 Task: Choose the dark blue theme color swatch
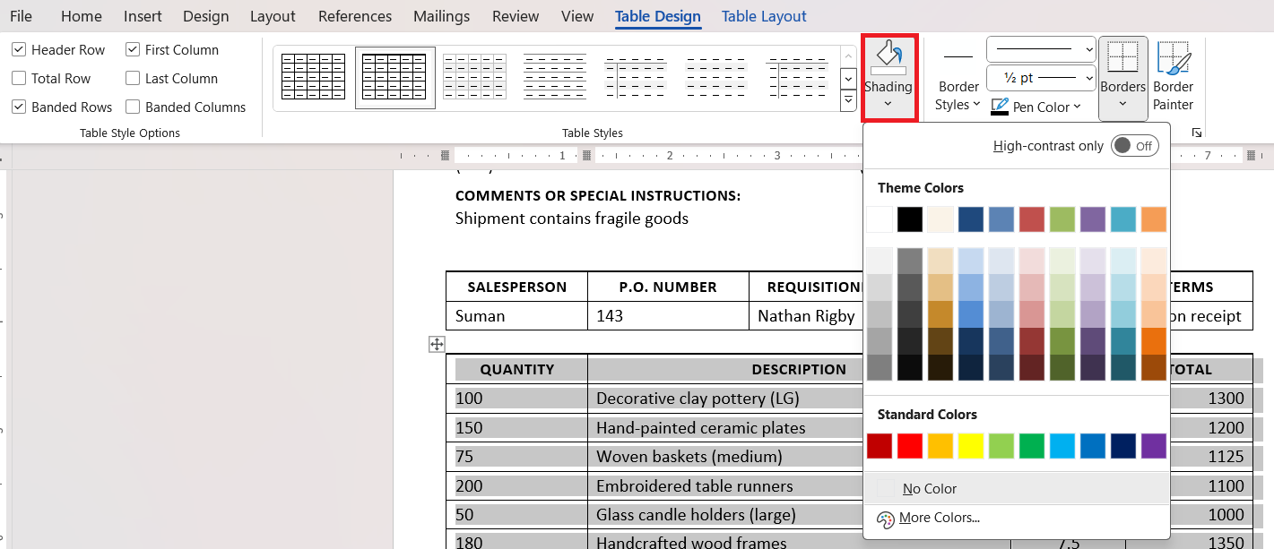tap(971, 219)
